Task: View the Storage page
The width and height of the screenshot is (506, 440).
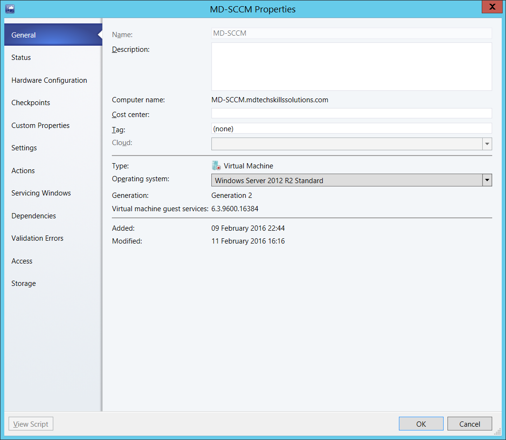Action: (23, 283)
